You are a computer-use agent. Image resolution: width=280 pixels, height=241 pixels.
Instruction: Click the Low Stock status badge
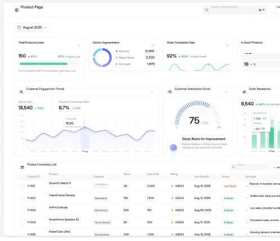coord(230,186)
